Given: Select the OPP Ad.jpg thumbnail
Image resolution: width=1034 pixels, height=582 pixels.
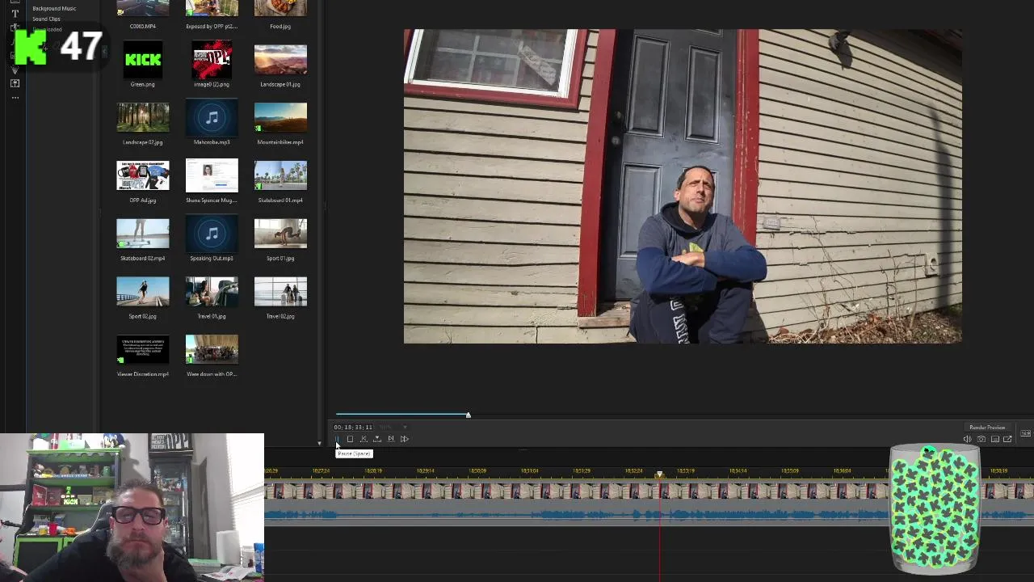Looking at the screenshot, I should pyautogui.click(x=143, y=175).
